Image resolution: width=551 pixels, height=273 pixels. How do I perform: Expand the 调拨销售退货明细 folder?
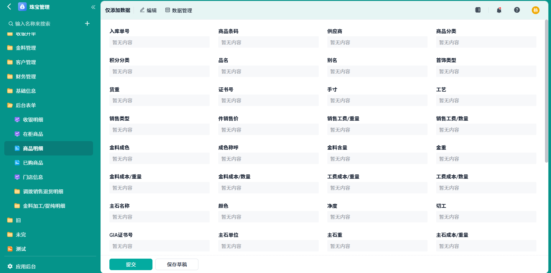[x=49, y=191]
